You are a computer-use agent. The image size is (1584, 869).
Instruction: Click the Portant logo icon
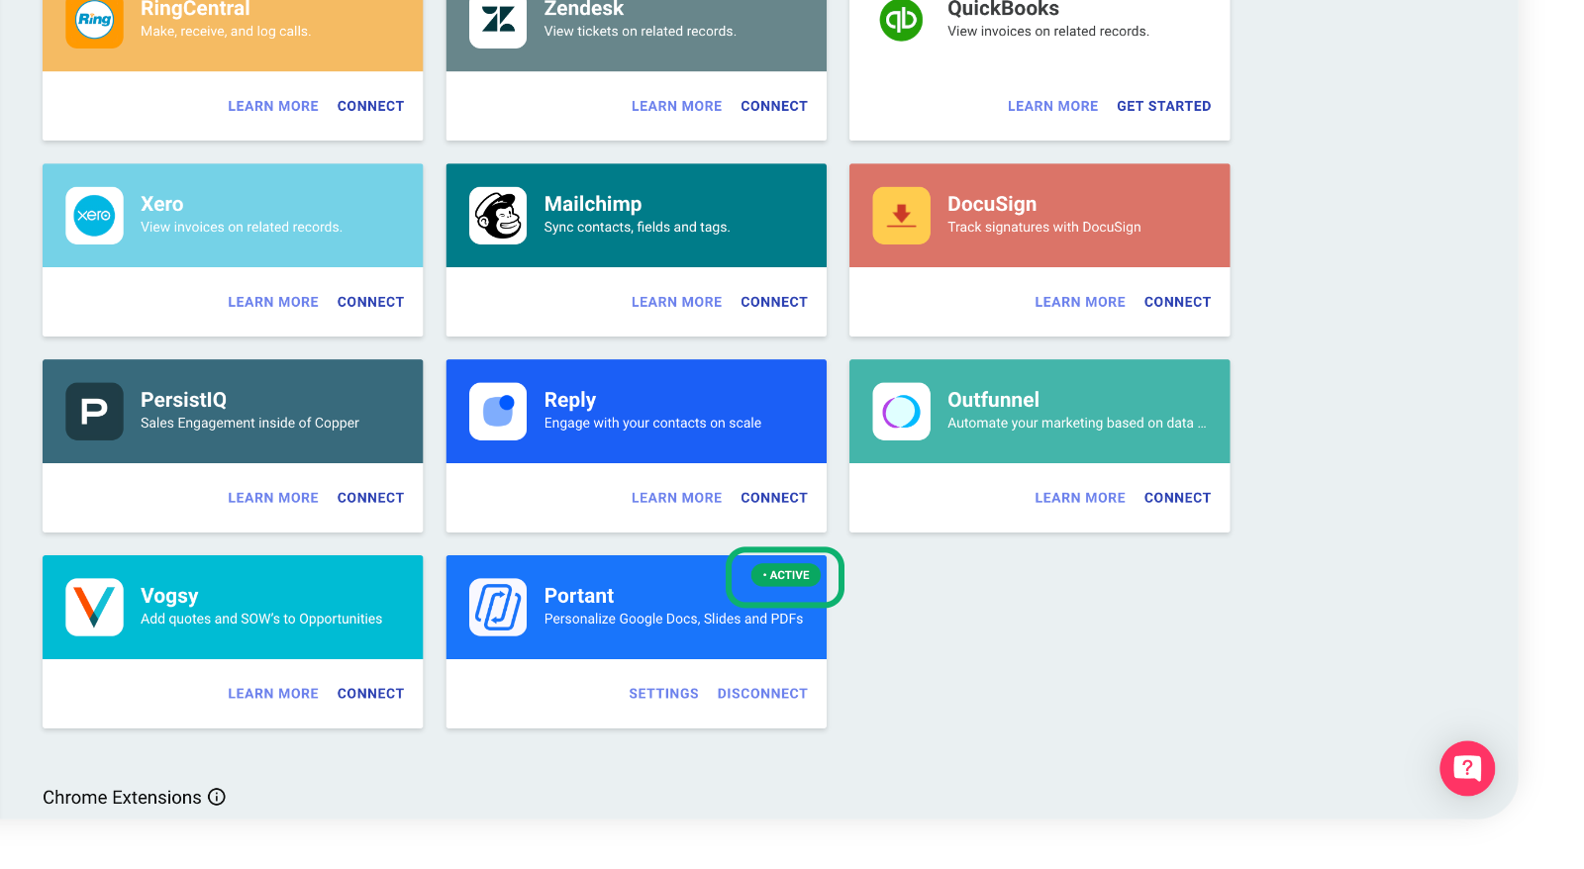(x=498, y=607)
